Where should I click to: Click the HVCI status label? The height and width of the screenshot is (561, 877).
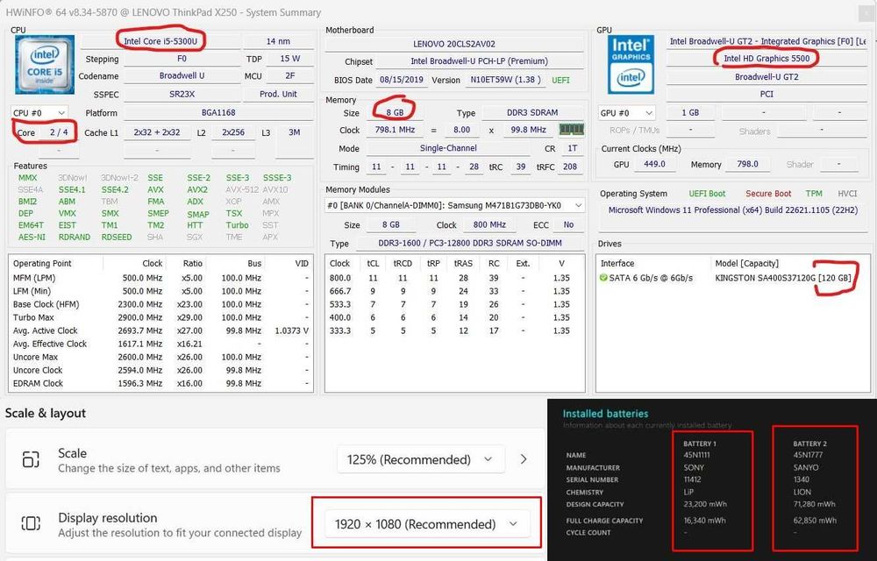click(847, 194)
